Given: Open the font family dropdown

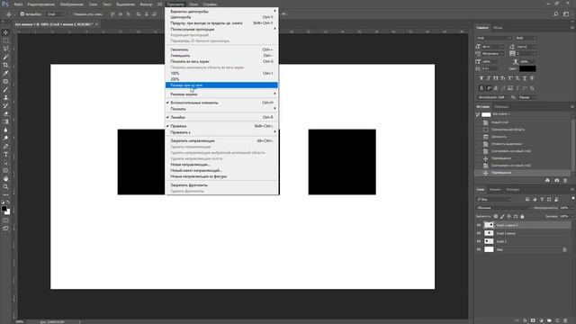Looking at the screenshot, I should tap(494, 38).
